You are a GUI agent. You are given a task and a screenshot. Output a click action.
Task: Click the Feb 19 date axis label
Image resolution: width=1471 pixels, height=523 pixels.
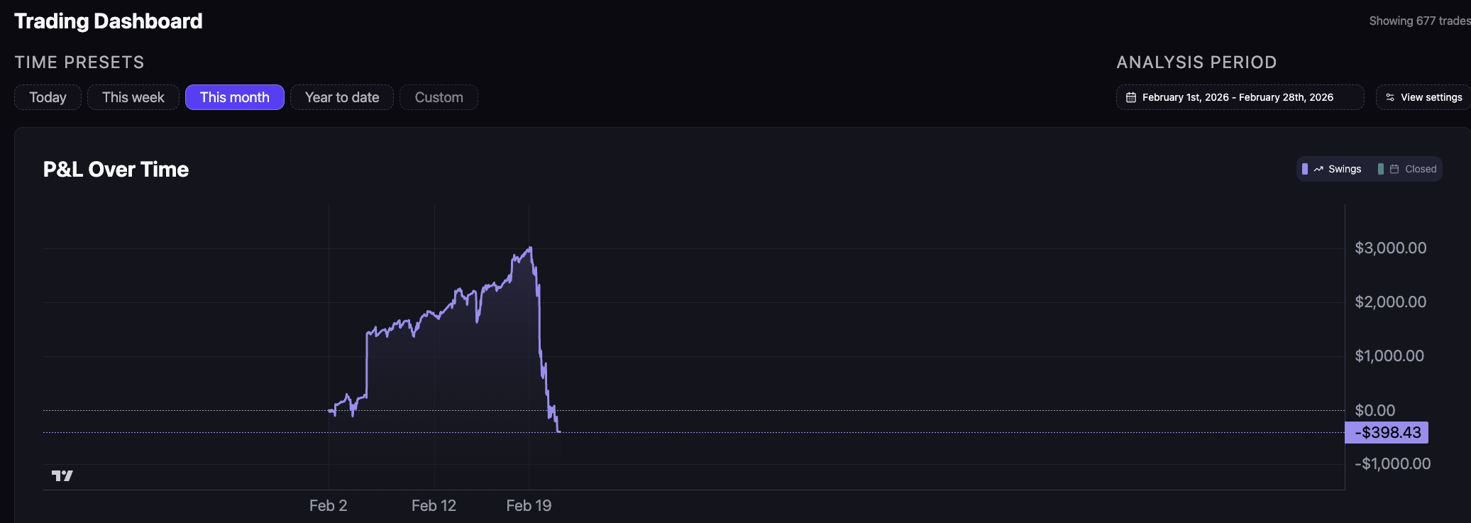(529, 506)
